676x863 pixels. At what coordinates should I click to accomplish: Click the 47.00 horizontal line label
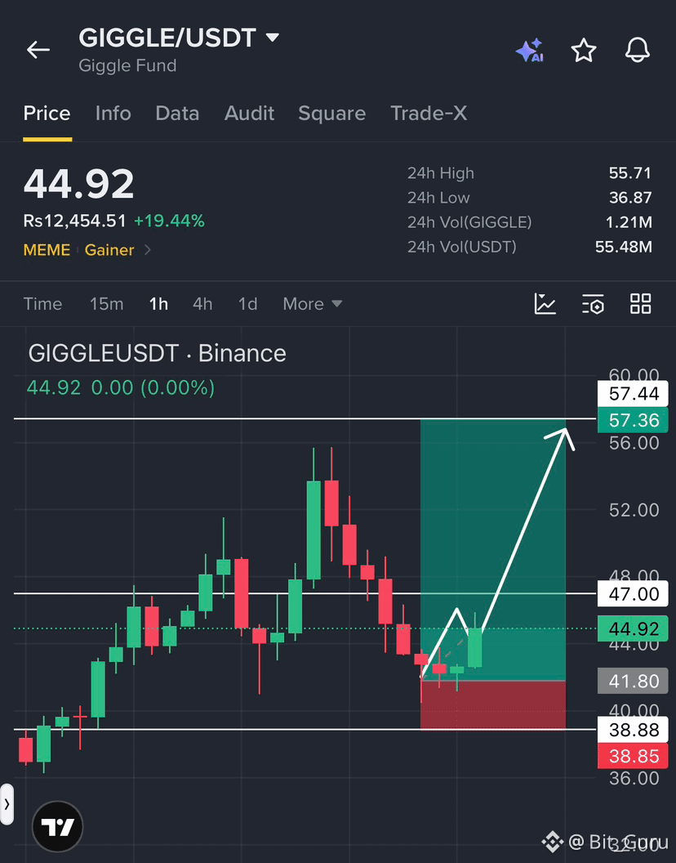(633, 594)
